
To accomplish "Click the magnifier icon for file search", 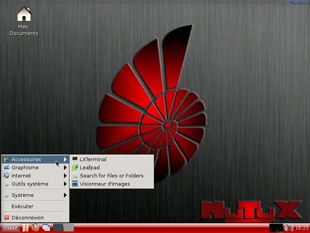I will point(75,176).
